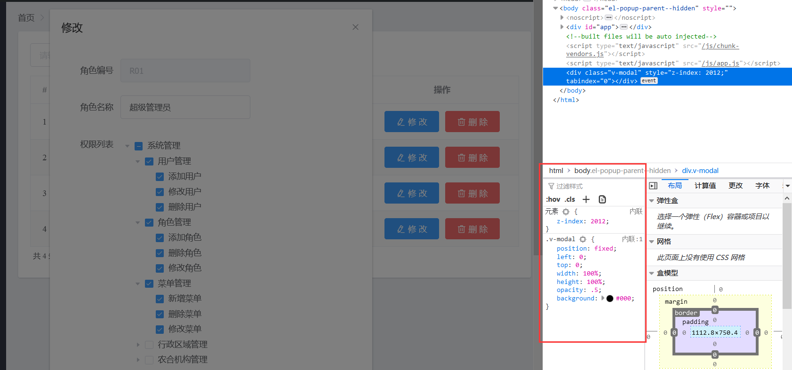Click the selector highlighter icon next to 元素
Image resolution: width=792 pixels, height=370 pixels.
click(x=566, y=212)
